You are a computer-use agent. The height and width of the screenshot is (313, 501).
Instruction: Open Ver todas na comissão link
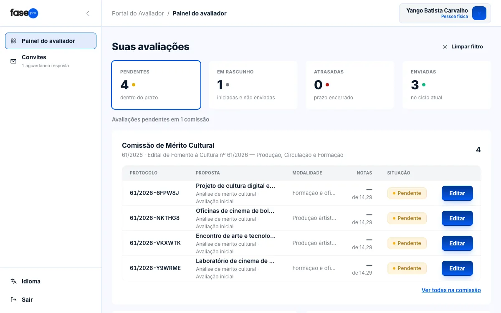(x=451, y=290)
